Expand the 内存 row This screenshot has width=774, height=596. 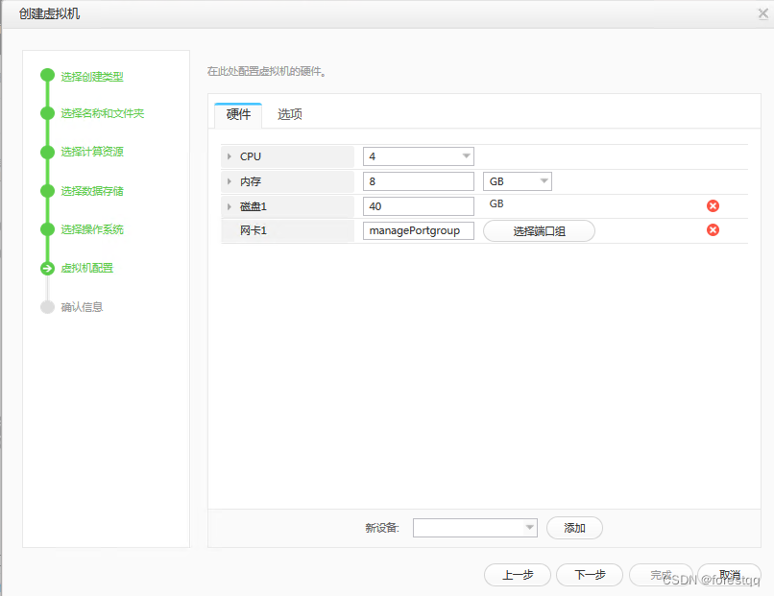click(230, 181)
